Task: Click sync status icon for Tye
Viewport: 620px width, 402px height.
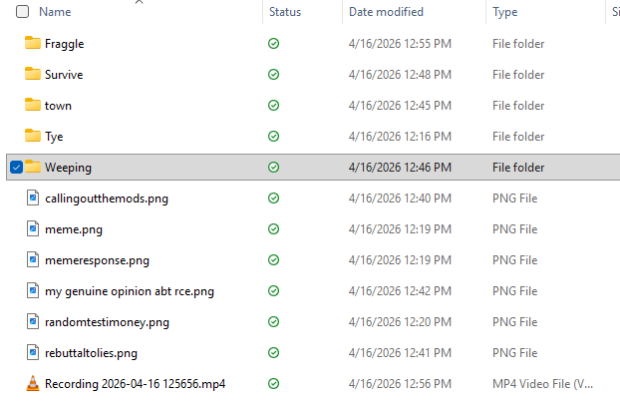Action: click(274, 136)
